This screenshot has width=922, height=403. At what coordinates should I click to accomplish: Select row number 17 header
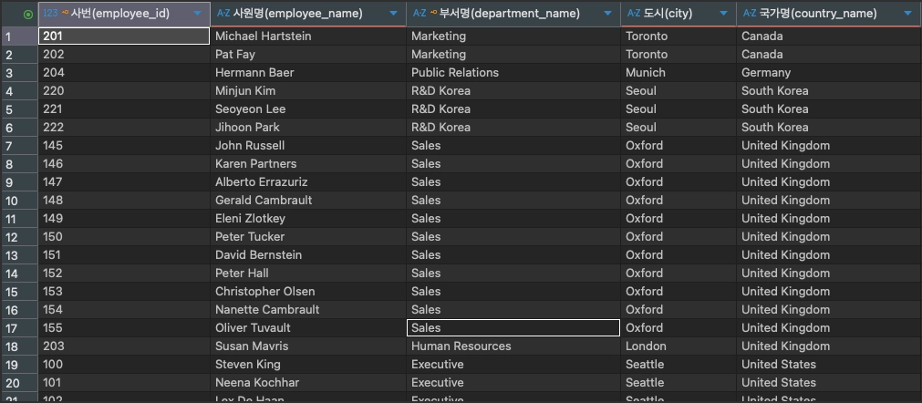[19, 328]
